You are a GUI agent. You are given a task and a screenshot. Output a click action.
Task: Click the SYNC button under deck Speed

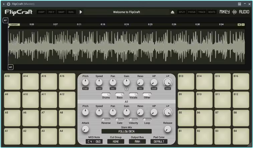99,88
